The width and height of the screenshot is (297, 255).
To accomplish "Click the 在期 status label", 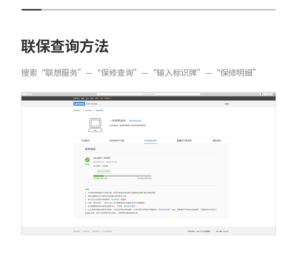I will (87, 164).
